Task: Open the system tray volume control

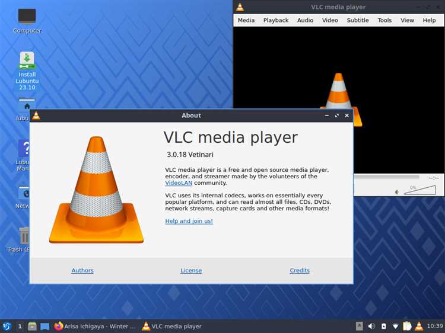Action: pyautogui.click(x=371, y=326)
